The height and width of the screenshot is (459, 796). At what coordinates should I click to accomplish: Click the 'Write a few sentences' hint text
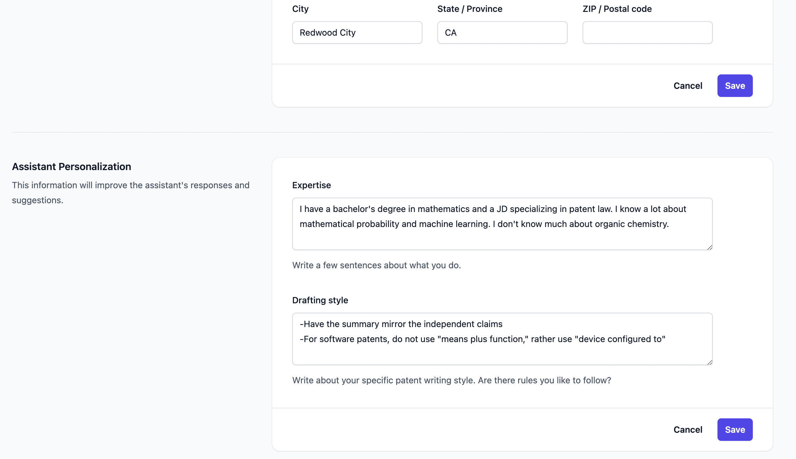[376, 265]
